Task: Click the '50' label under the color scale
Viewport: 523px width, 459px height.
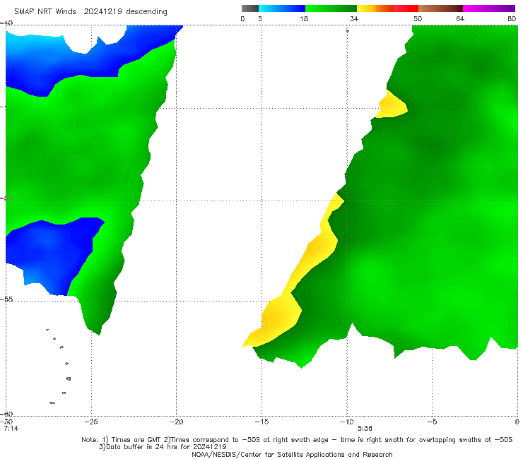Action: coord(418,19)
